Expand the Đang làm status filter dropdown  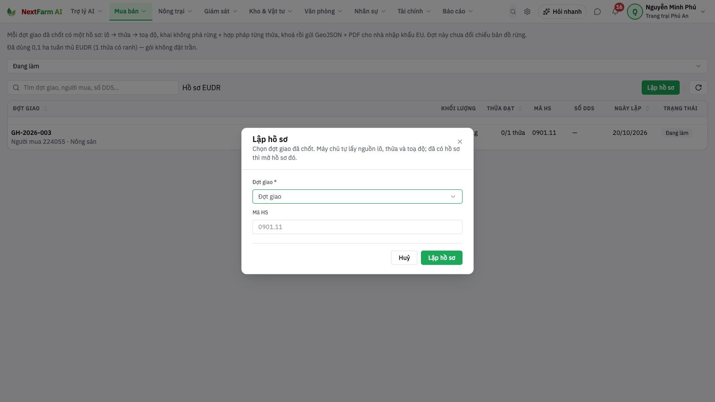357,66
